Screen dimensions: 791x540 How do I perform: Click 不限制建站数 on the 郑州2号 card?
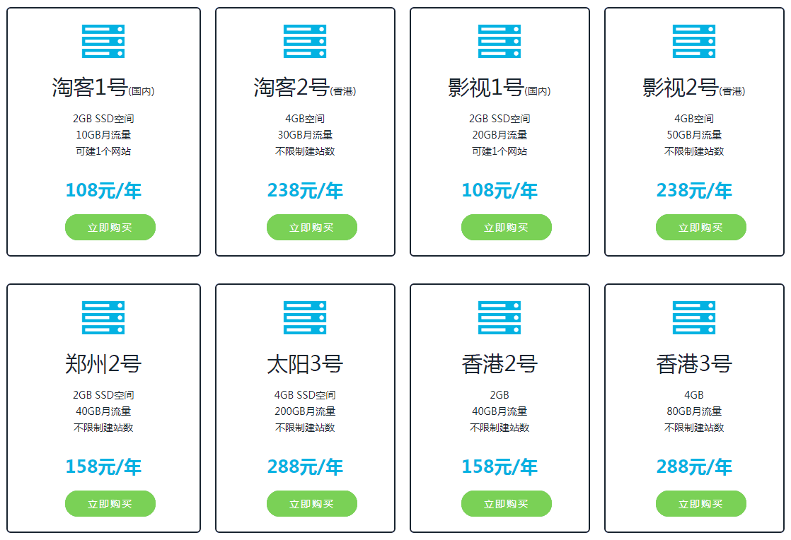coord(103,427)
